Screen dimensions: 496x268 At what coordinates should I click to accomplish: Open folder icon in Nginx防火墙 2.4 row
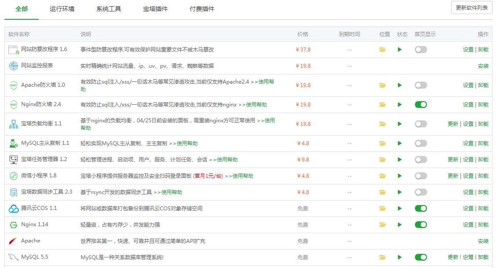tap(382, 105)
